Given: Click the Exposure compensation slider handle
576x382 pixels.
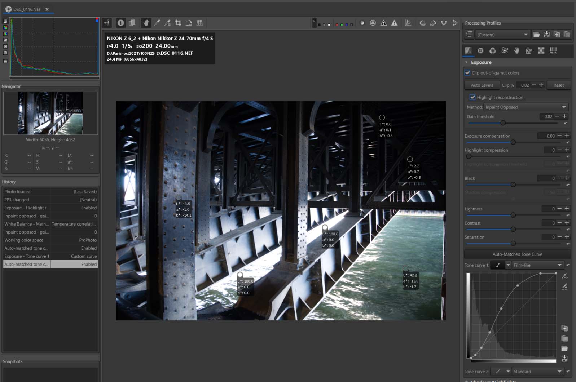Looking at the screenshot, I should tap(513, 142).
